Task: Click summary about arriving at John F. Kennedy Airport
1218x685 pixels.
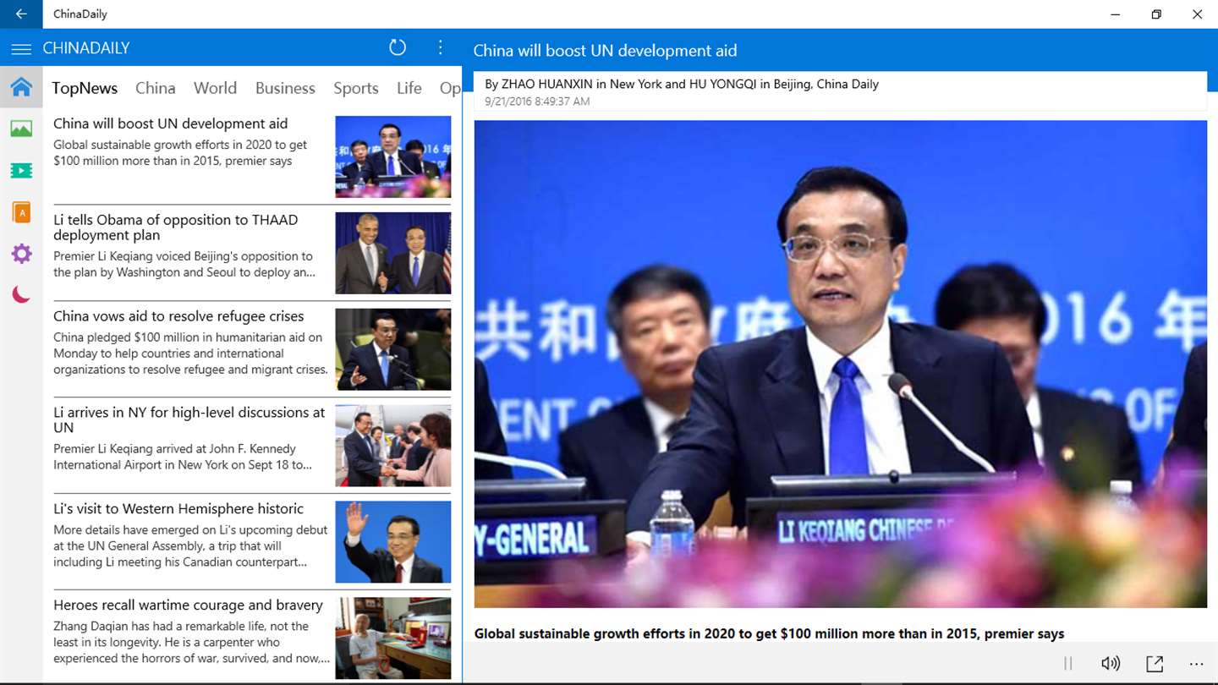Action: coord(183,457)
